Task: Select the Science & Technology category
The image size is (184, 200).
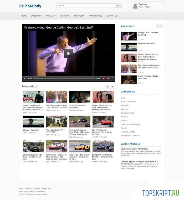Action: pos(131,124)
